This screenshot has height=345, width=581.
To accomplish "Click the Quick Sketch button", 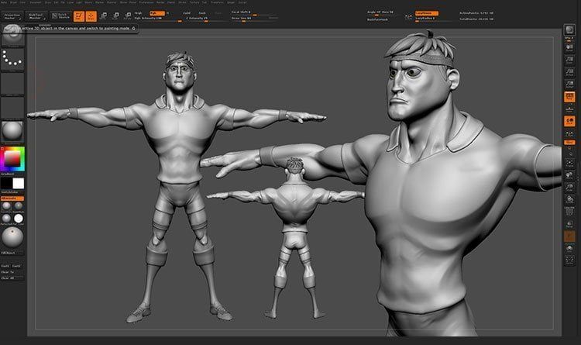I will pos(60,16).
